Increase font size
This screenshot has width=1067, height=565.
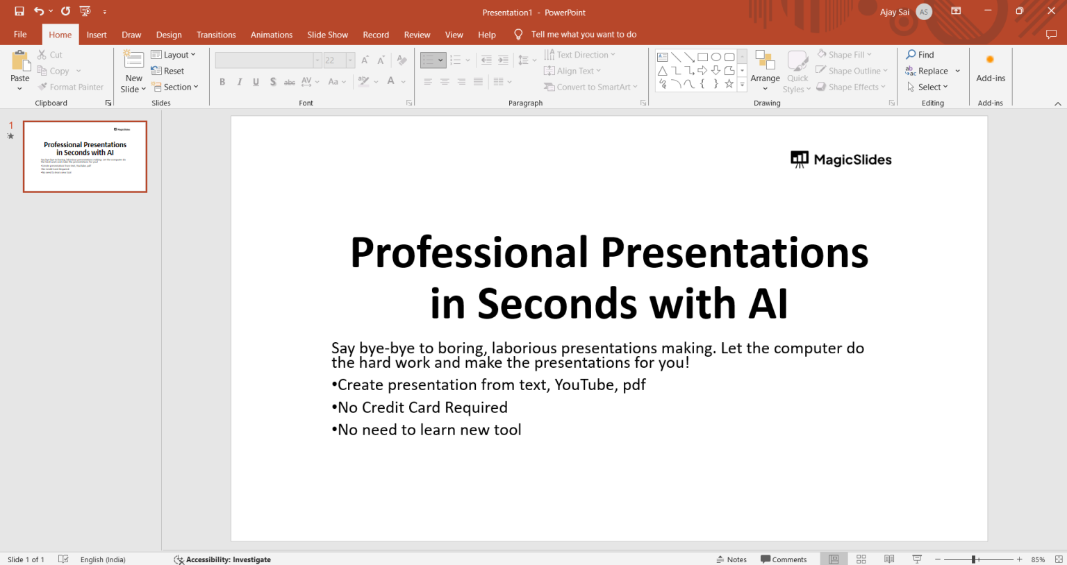(x=365, y=60)
